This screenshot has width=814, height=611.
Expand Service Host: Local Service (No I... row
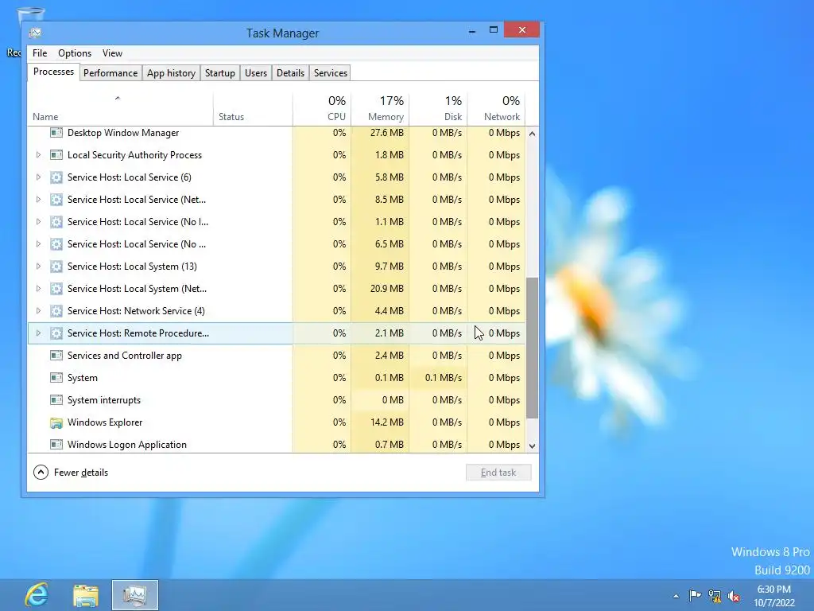coord(38,222)
